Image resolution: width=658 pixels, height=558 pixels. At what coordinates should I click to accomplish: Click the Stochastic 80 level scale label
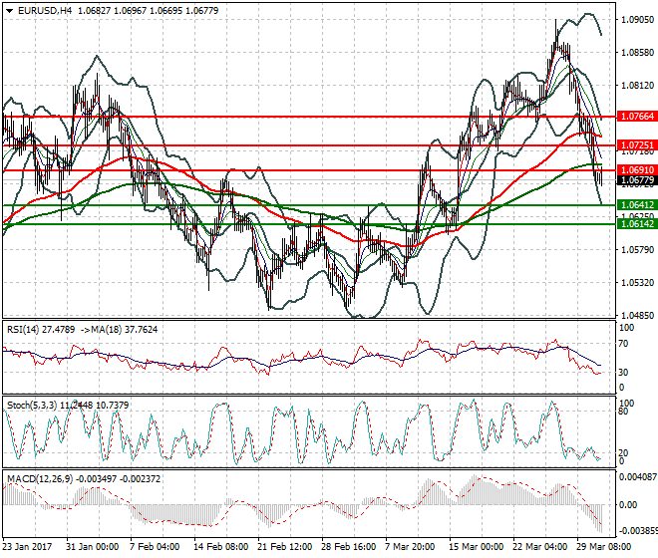tap(623, 412)
